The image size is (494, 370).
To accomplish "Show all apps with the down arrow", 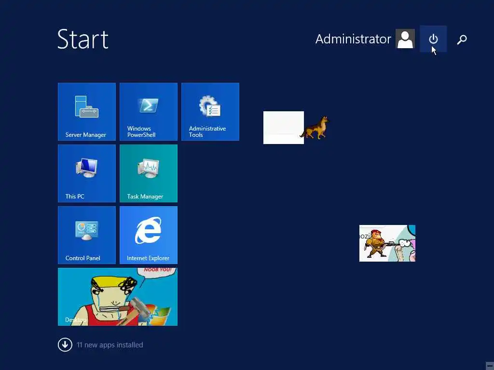I will (x=65, y=344).
